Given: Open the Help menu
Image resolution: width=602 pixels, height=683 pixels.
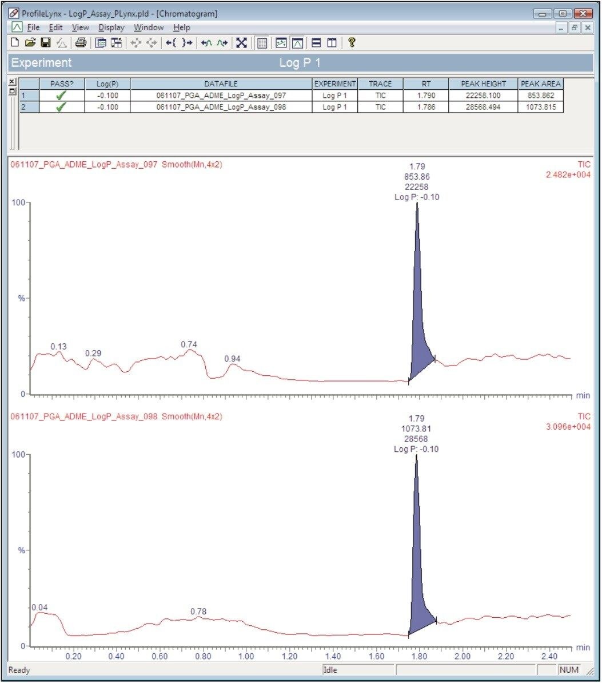Looking at the screenshot, I should click(x=181, y=27).
